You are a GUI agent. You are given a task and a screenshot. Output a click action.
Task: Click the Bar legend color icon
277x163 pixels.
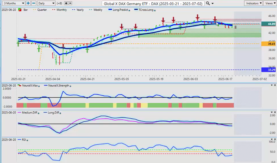(20, 10)
